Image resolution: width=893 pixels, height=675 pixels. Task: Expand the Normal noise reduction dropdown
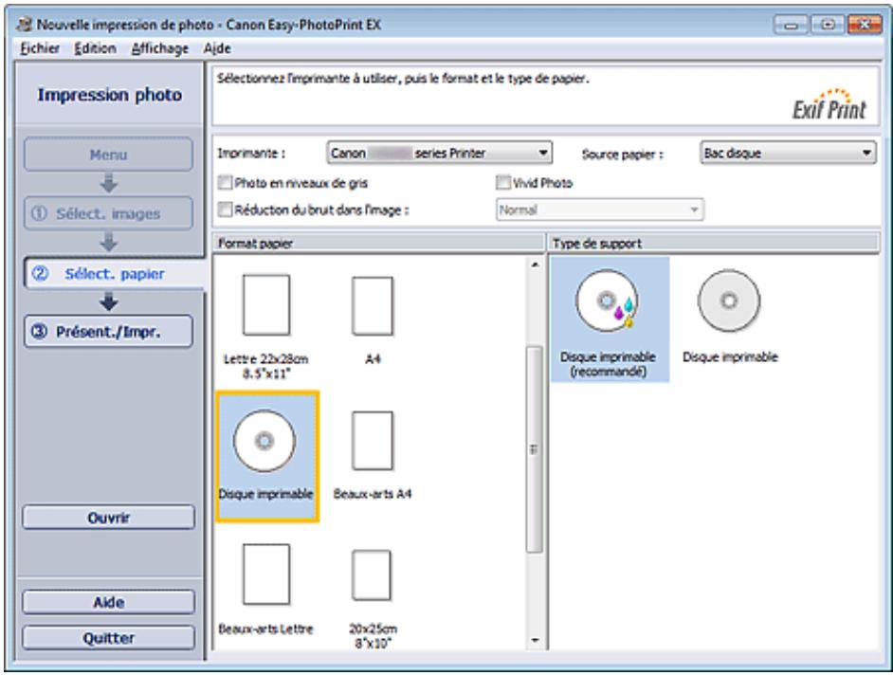[x=600, y=210]
